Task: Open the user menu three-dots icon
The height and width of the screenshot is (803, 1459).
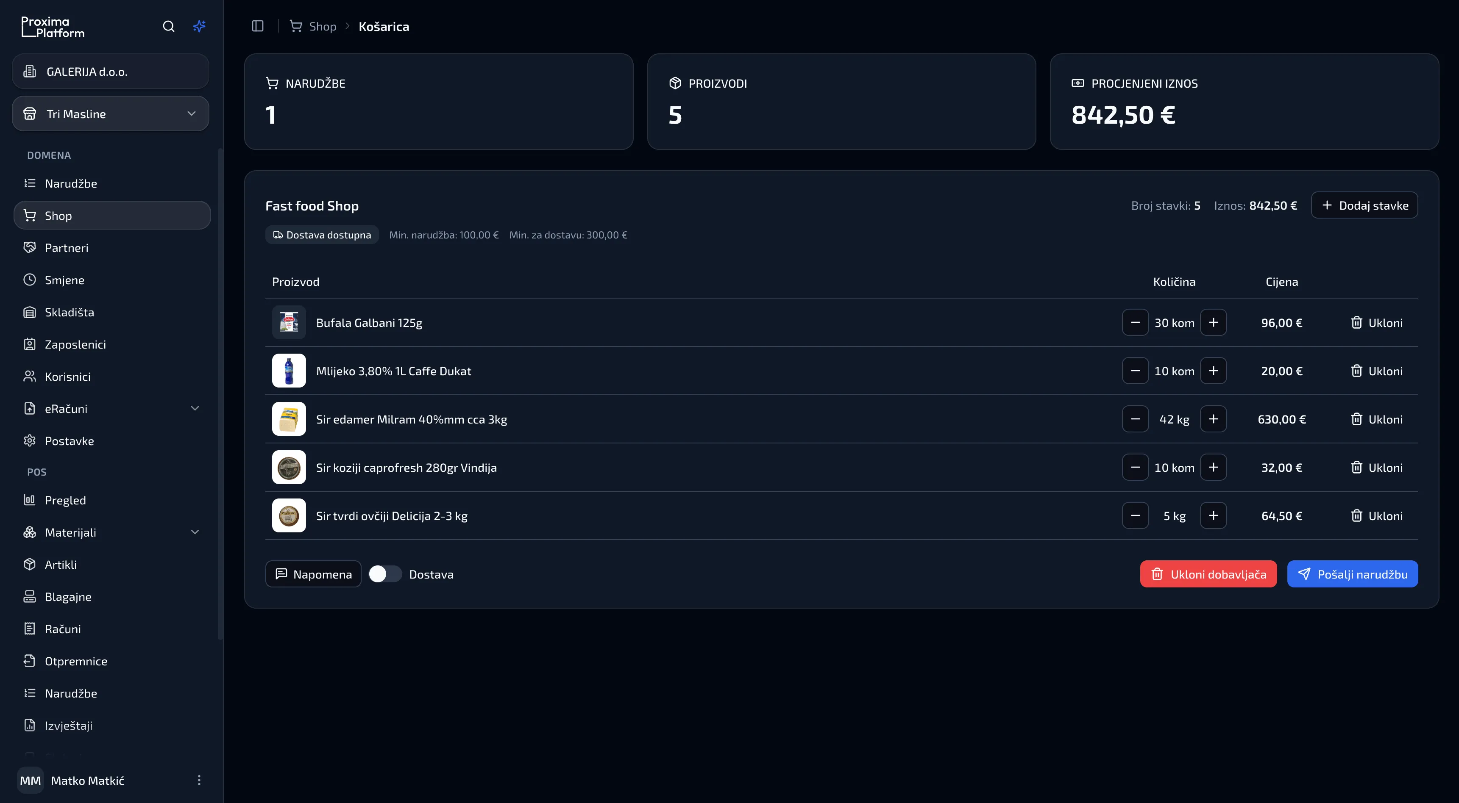Action: click(199, 781)
